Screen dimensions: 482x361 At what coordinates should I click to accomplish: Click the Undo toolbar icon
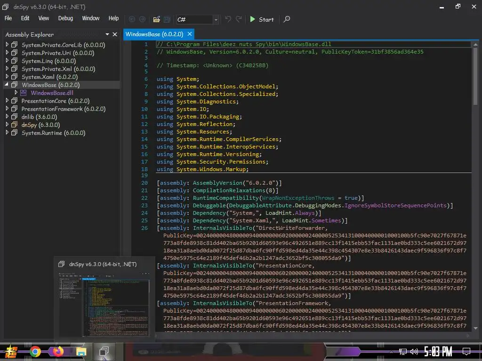(x=228, y=19)
